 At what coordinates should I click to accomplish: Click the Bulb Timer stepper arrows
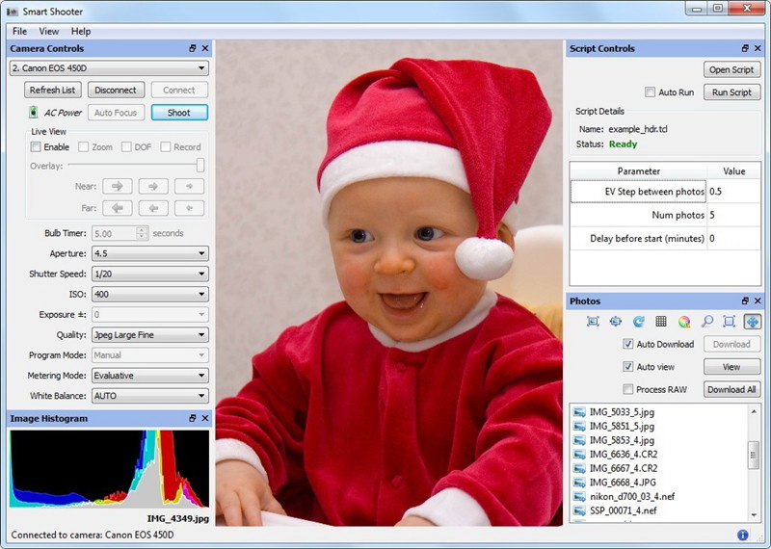[x=142, y=233]
